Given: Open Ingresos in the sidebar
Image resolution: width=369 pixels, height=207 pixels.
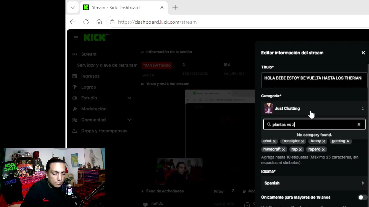Looking at the screenshot, I should click(90, 76).
